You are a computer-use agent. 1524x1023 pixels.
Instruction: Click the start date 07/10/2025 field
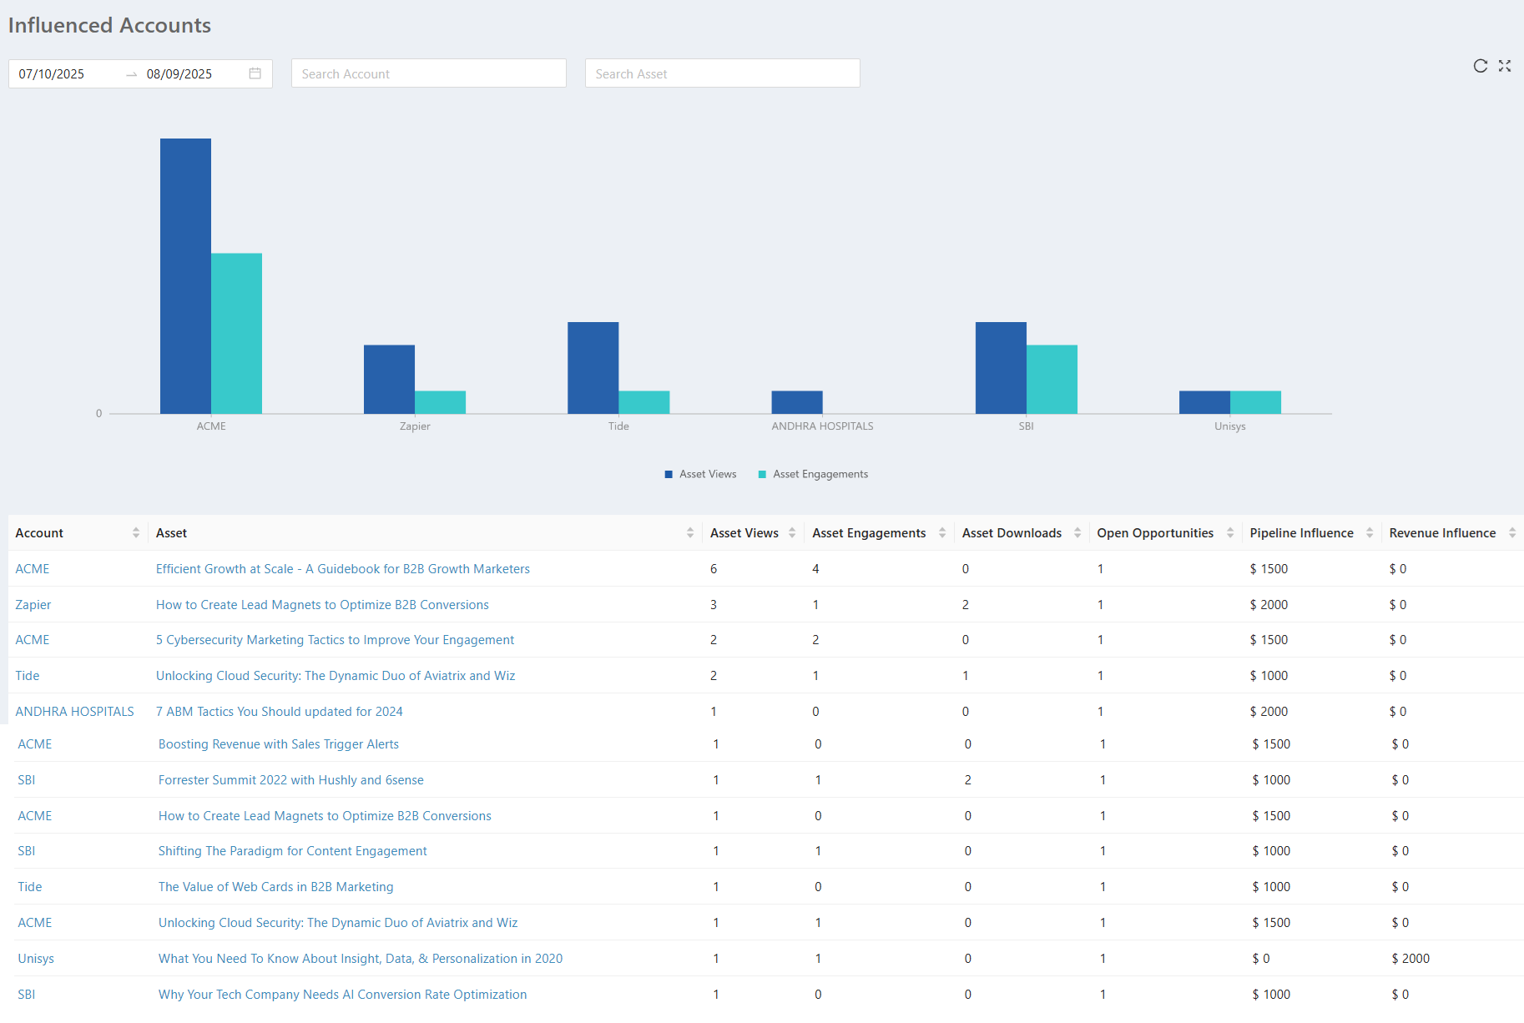(52, 73)
